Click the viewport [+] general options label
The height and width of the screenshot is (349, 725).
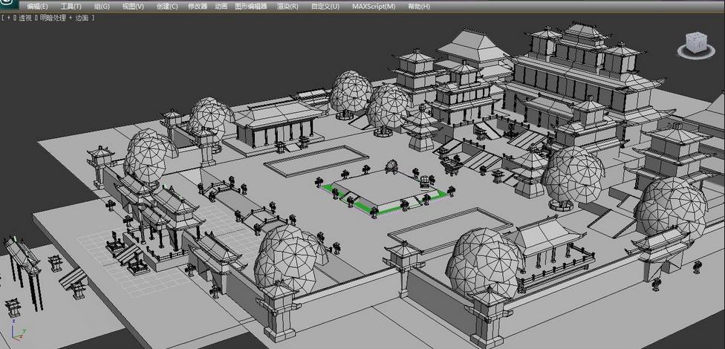8,17
